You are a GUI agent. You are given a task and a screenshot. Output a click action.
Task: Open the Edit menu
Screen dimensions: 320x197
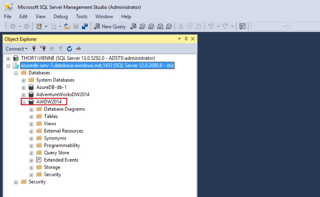[23, 16]
